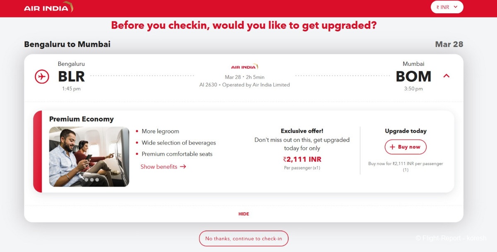The image size is (497, 252).
Task: Choose No thanks, continue to check-in
Action: (x=244, y=239)
